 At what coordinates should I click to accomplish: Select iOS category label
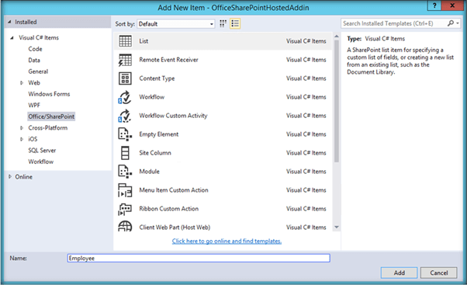33,139
